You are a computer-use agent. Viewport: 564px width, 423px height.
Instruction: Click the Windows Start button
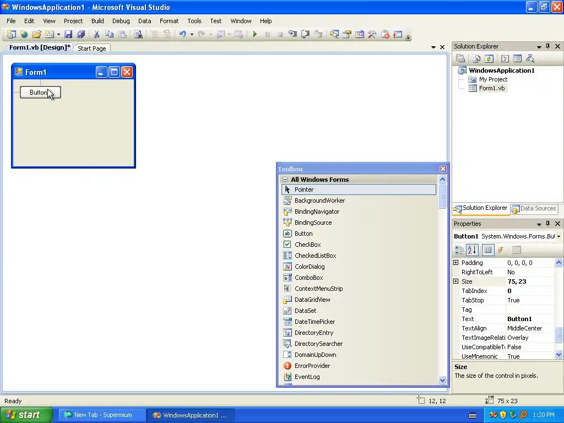pos(25,415)
